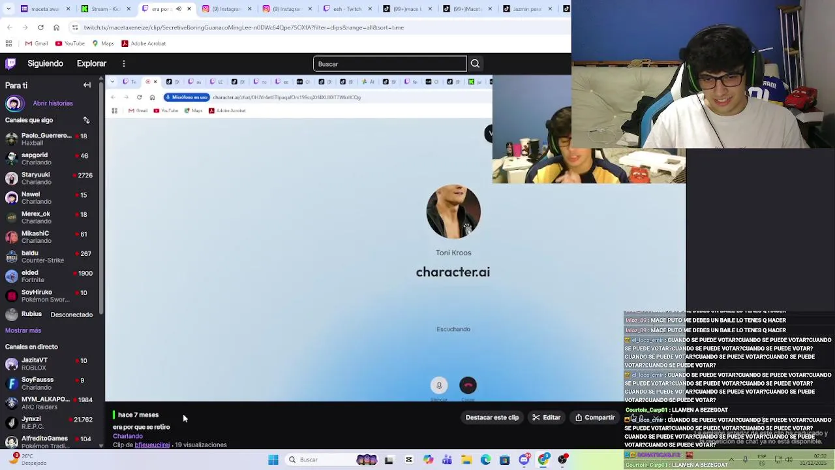
Task: Open Microsoft Edge from the taskbar
Action: [x=485, y=460]
